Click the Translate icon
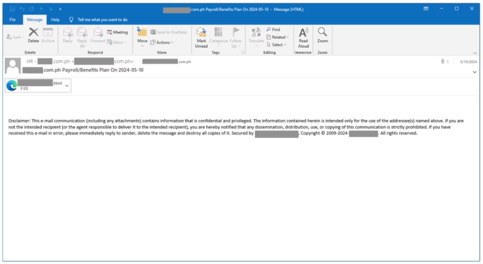Image resolution: width=483 pixels, height=264 pixels. pos(256,32)
